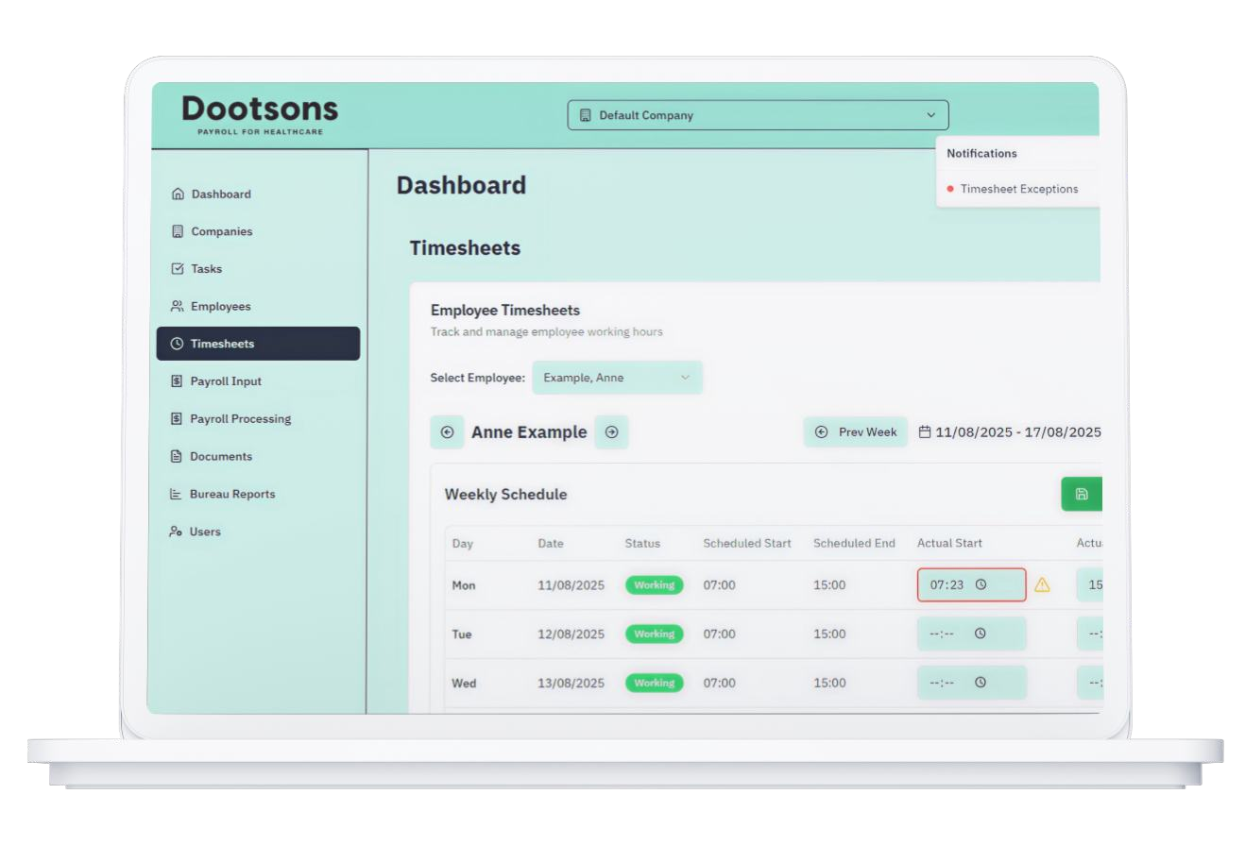Click clock icon in Monday Actual Start field
This screenshot has width=1245, height=845.
[981, 584]
